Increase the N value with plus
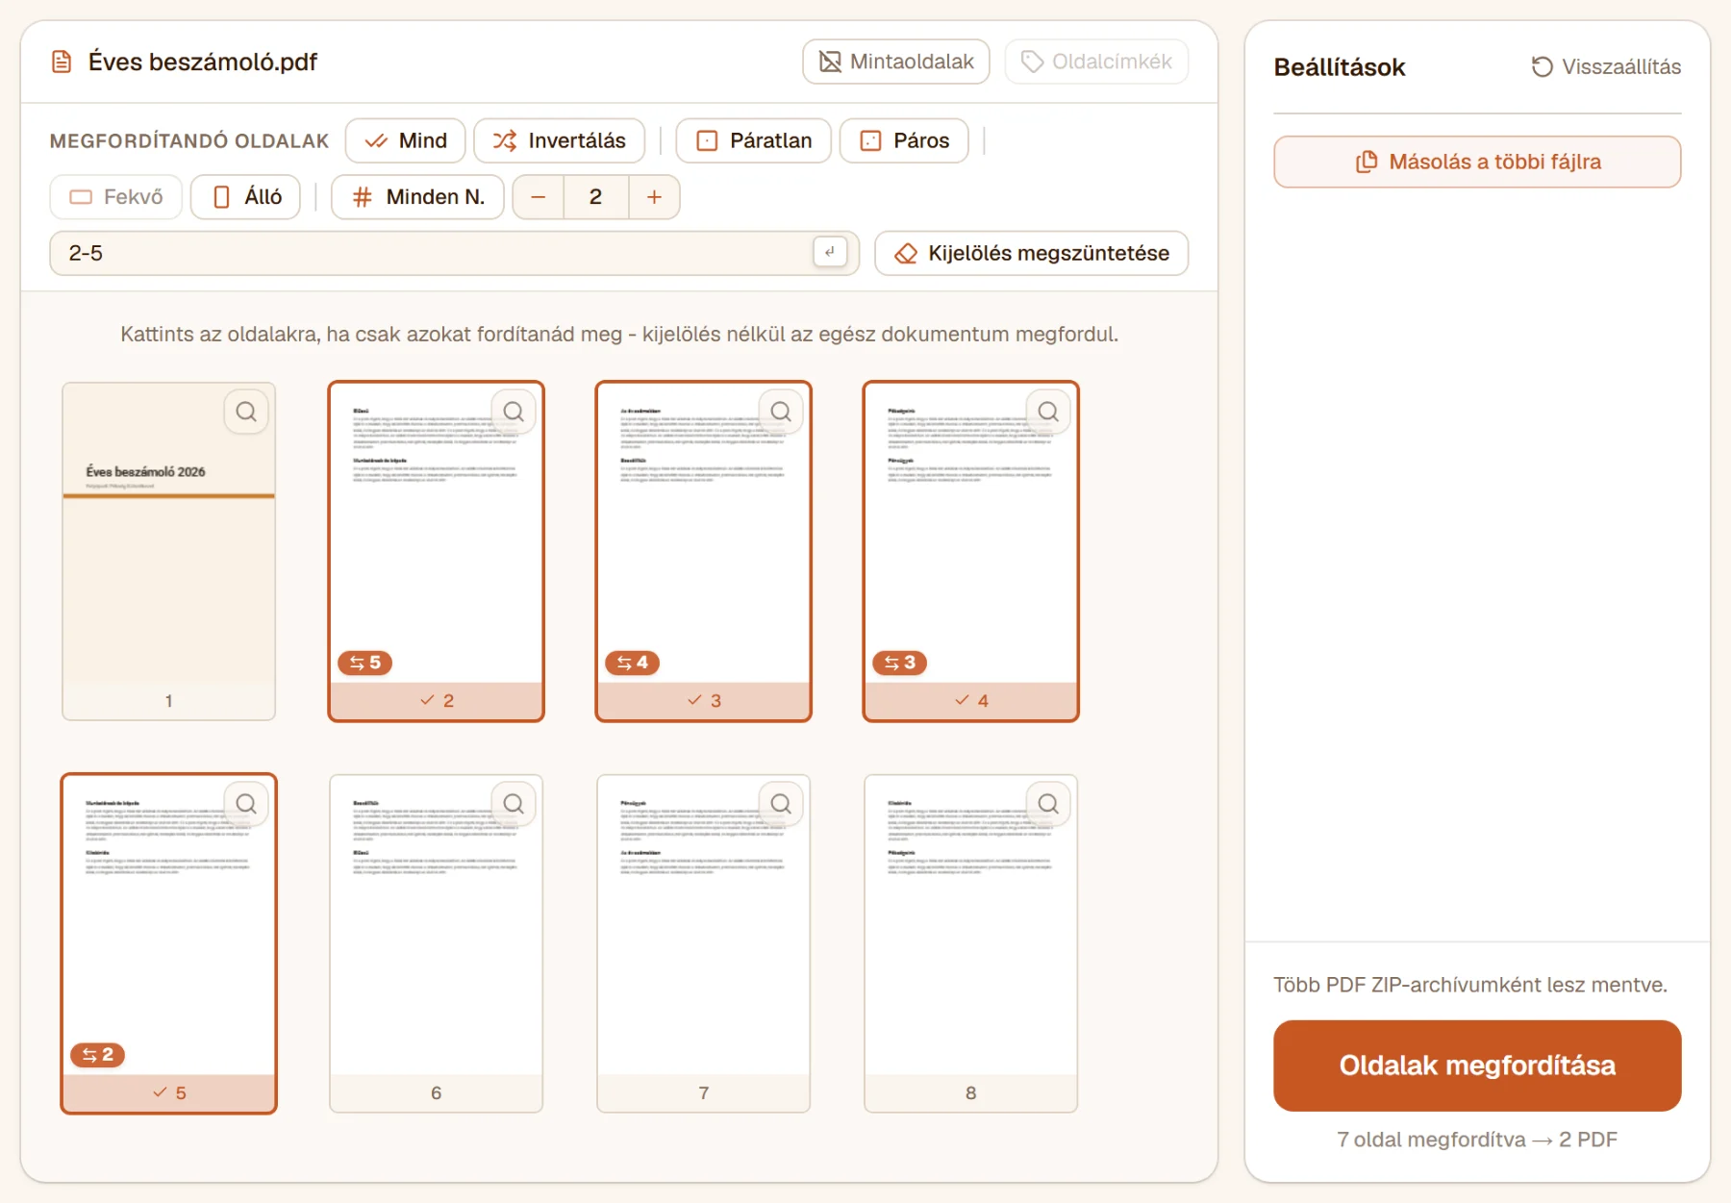The image size is (1731, 1203). [x=654, y=197]
